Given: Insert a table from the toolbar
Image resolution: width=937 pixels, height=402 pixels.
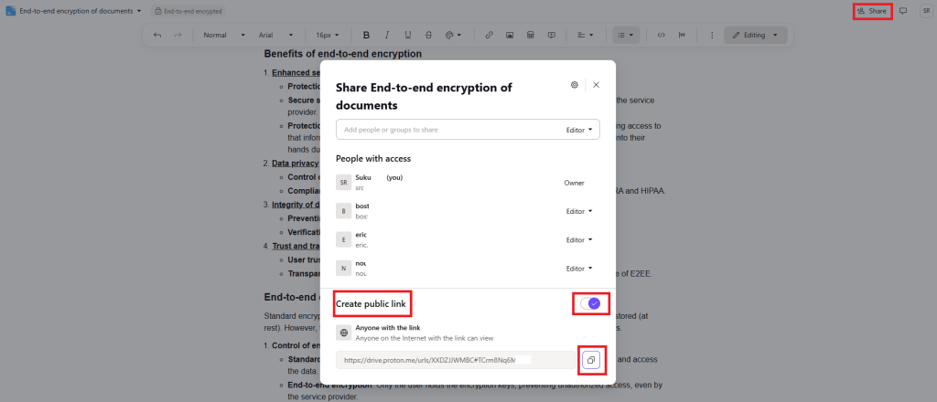Looking at the screenshot, I should tap(530, 36).
